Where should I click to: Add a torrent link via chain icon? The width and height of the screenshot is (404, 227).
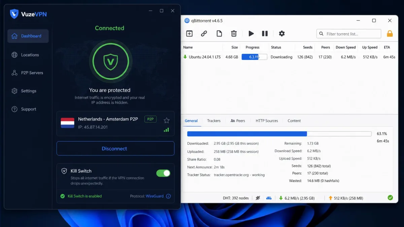point(204,34)
